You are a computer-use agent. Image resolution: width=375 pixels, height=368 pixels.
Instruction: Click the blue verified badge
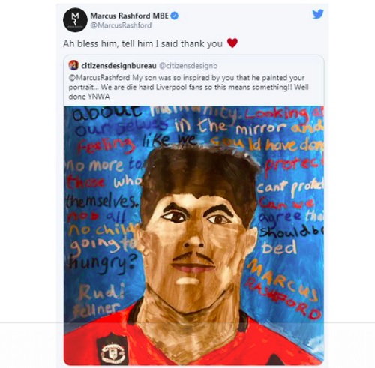click(x=174, y=16)
